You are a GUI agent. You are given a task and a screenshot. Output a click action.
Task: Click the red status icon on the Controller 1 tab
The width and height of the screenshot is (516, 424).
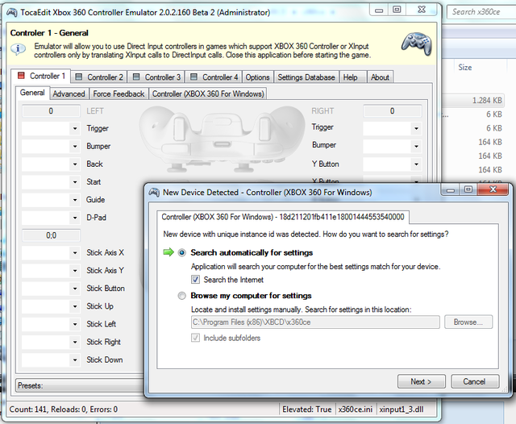[x=21, y=76]
